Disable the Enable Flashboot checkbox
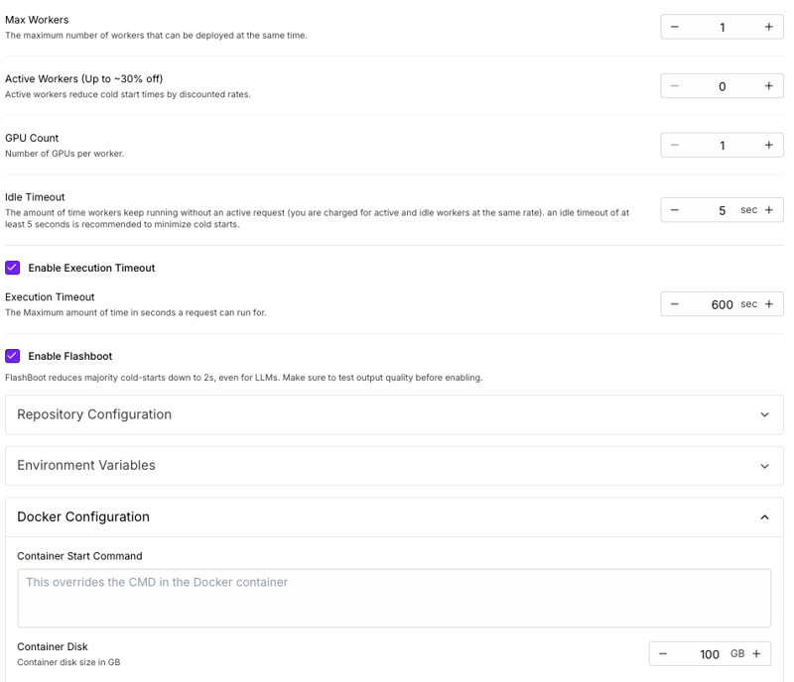The width and height of the screenshot is (794, 682). [13, 356]
